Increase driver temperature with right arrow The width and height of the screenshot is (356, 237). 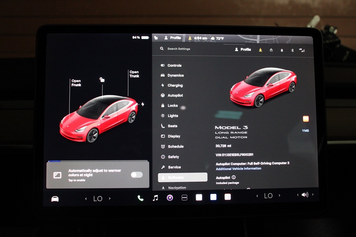coord(109,198)
